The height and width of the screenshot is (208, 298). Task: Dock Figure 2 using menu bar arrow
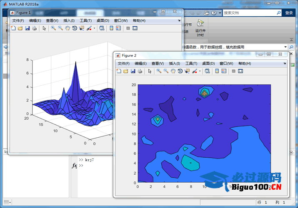[x=285, y=63]
